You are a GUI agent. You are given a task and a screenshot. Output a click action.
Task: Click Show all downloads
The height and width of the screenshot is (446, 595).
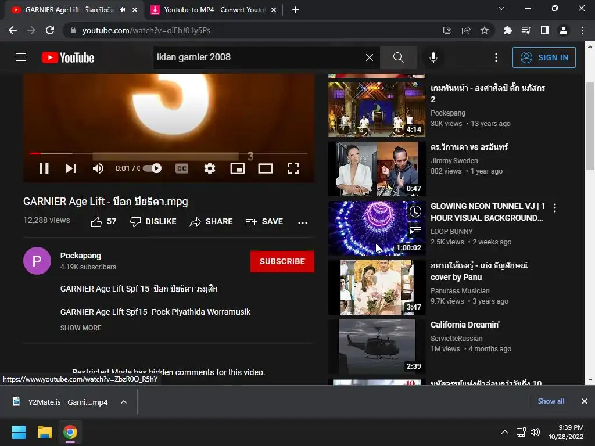coord(551,401)
